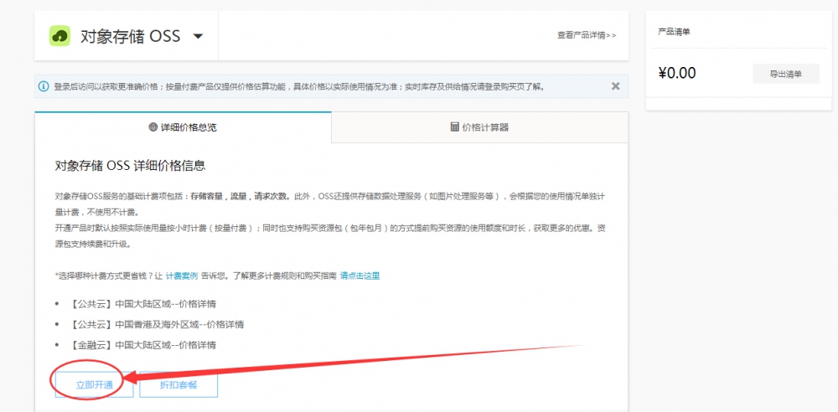Click the 折扣套餐 button
This screenshot has height=412, width=838.
click(178, 384)
